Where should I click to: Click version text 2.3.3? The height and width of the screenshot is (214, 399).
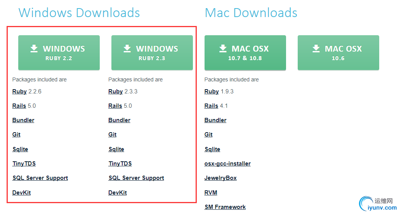pos(131,91)
